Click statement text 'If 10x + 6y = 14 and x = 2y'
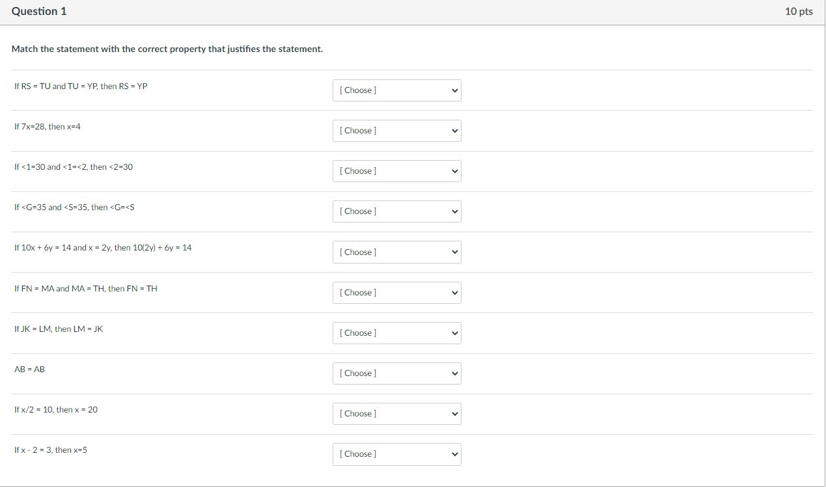 [103, 248]
